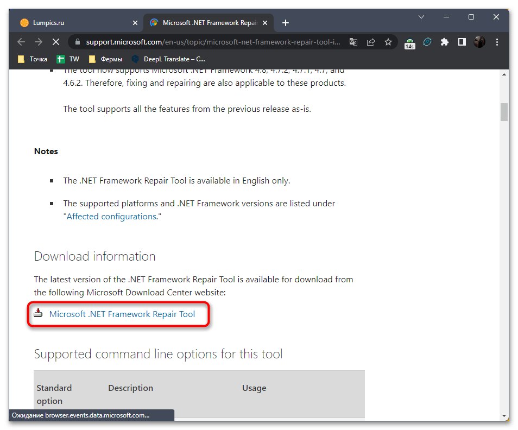This screenshot has width=518, height=430.
Task: Follow the Affected configurations link
Action: click(x=112, y=217)
